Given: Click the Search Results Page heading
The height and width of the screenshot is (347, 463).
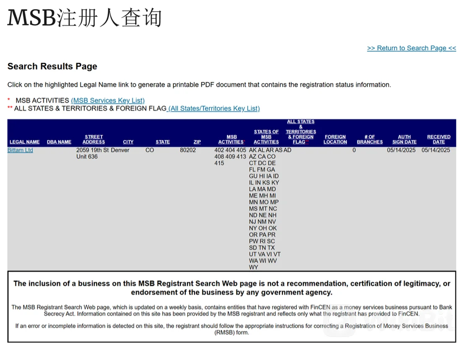Looking at the screenshot, I should (x=52, y=67).
